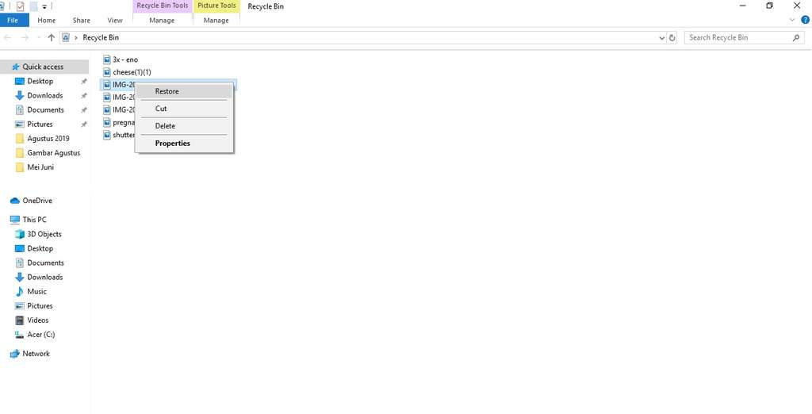The height and width of the screenshot is (414, 812).
Task: Click the Help question mark icon
Action: point(806,20)
